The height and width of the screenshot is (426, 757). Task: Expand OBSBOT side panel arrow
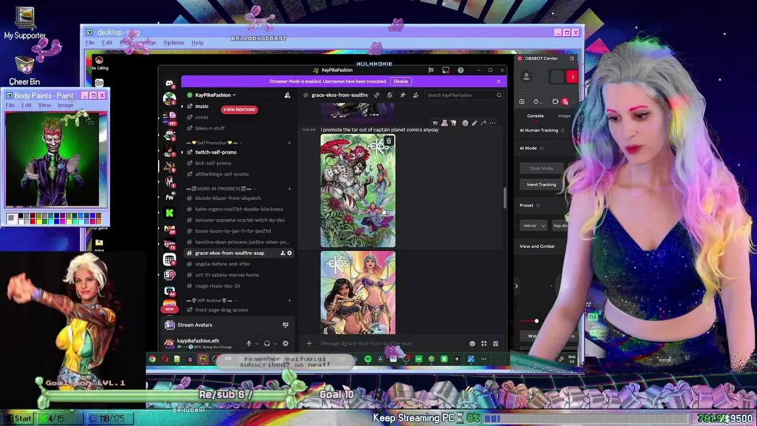(x=516, y=286)
